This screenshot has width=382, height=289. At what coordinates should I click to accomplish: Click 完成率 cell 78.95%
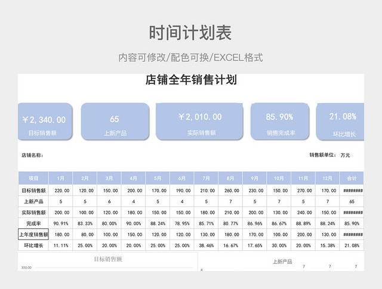181,223
